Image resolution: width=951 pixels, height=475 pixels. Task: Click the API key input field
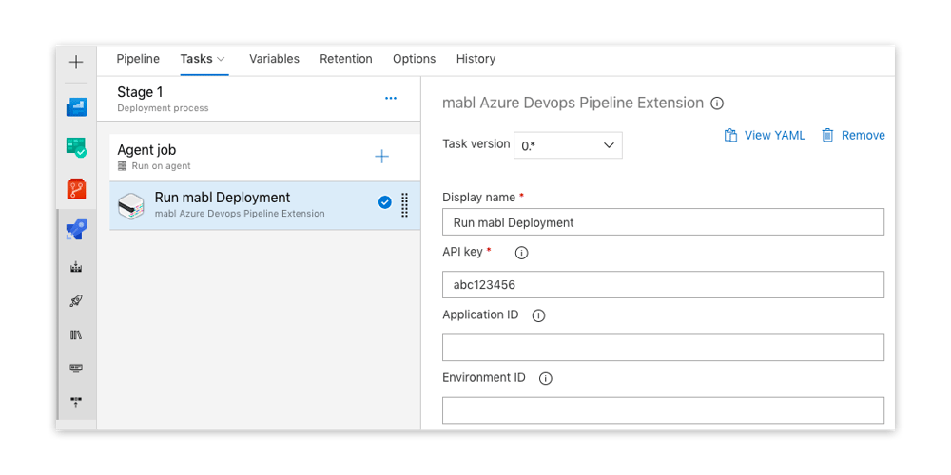663,284
